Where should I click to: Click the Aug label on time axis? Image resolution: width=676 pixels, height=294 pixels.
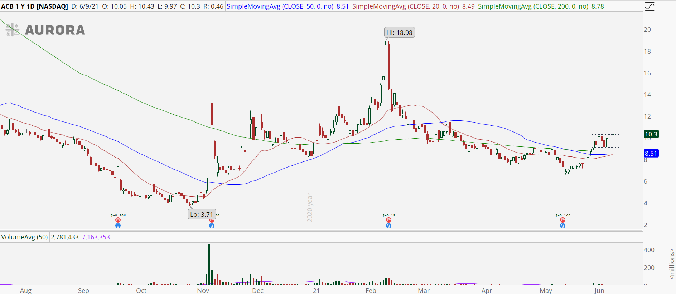(x=26, y=290)
